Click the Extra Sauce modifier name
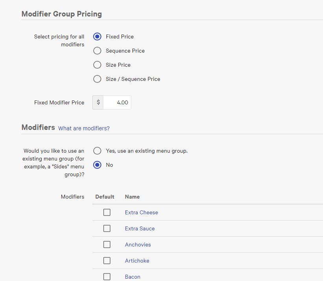Image resolution: width=323 pixels, height=281 pixels. click(140, 228)
